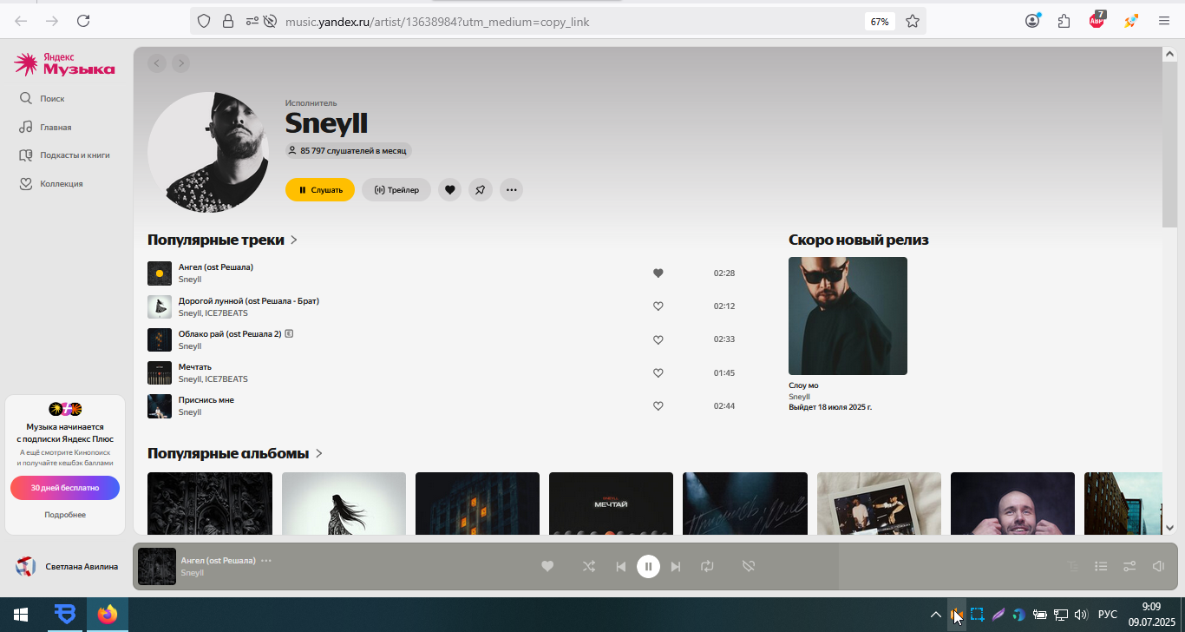The height and width of the screenshot is (632, 1185).
Task: Like artist Sneyll with the heart button
Action: 449,189
